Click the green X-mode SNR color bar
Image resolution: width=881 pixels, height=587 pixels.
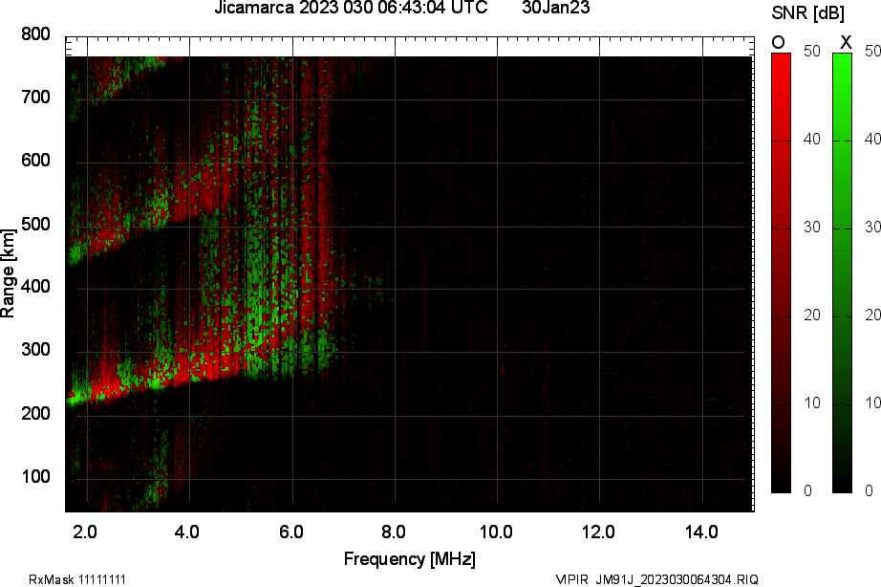842,272
